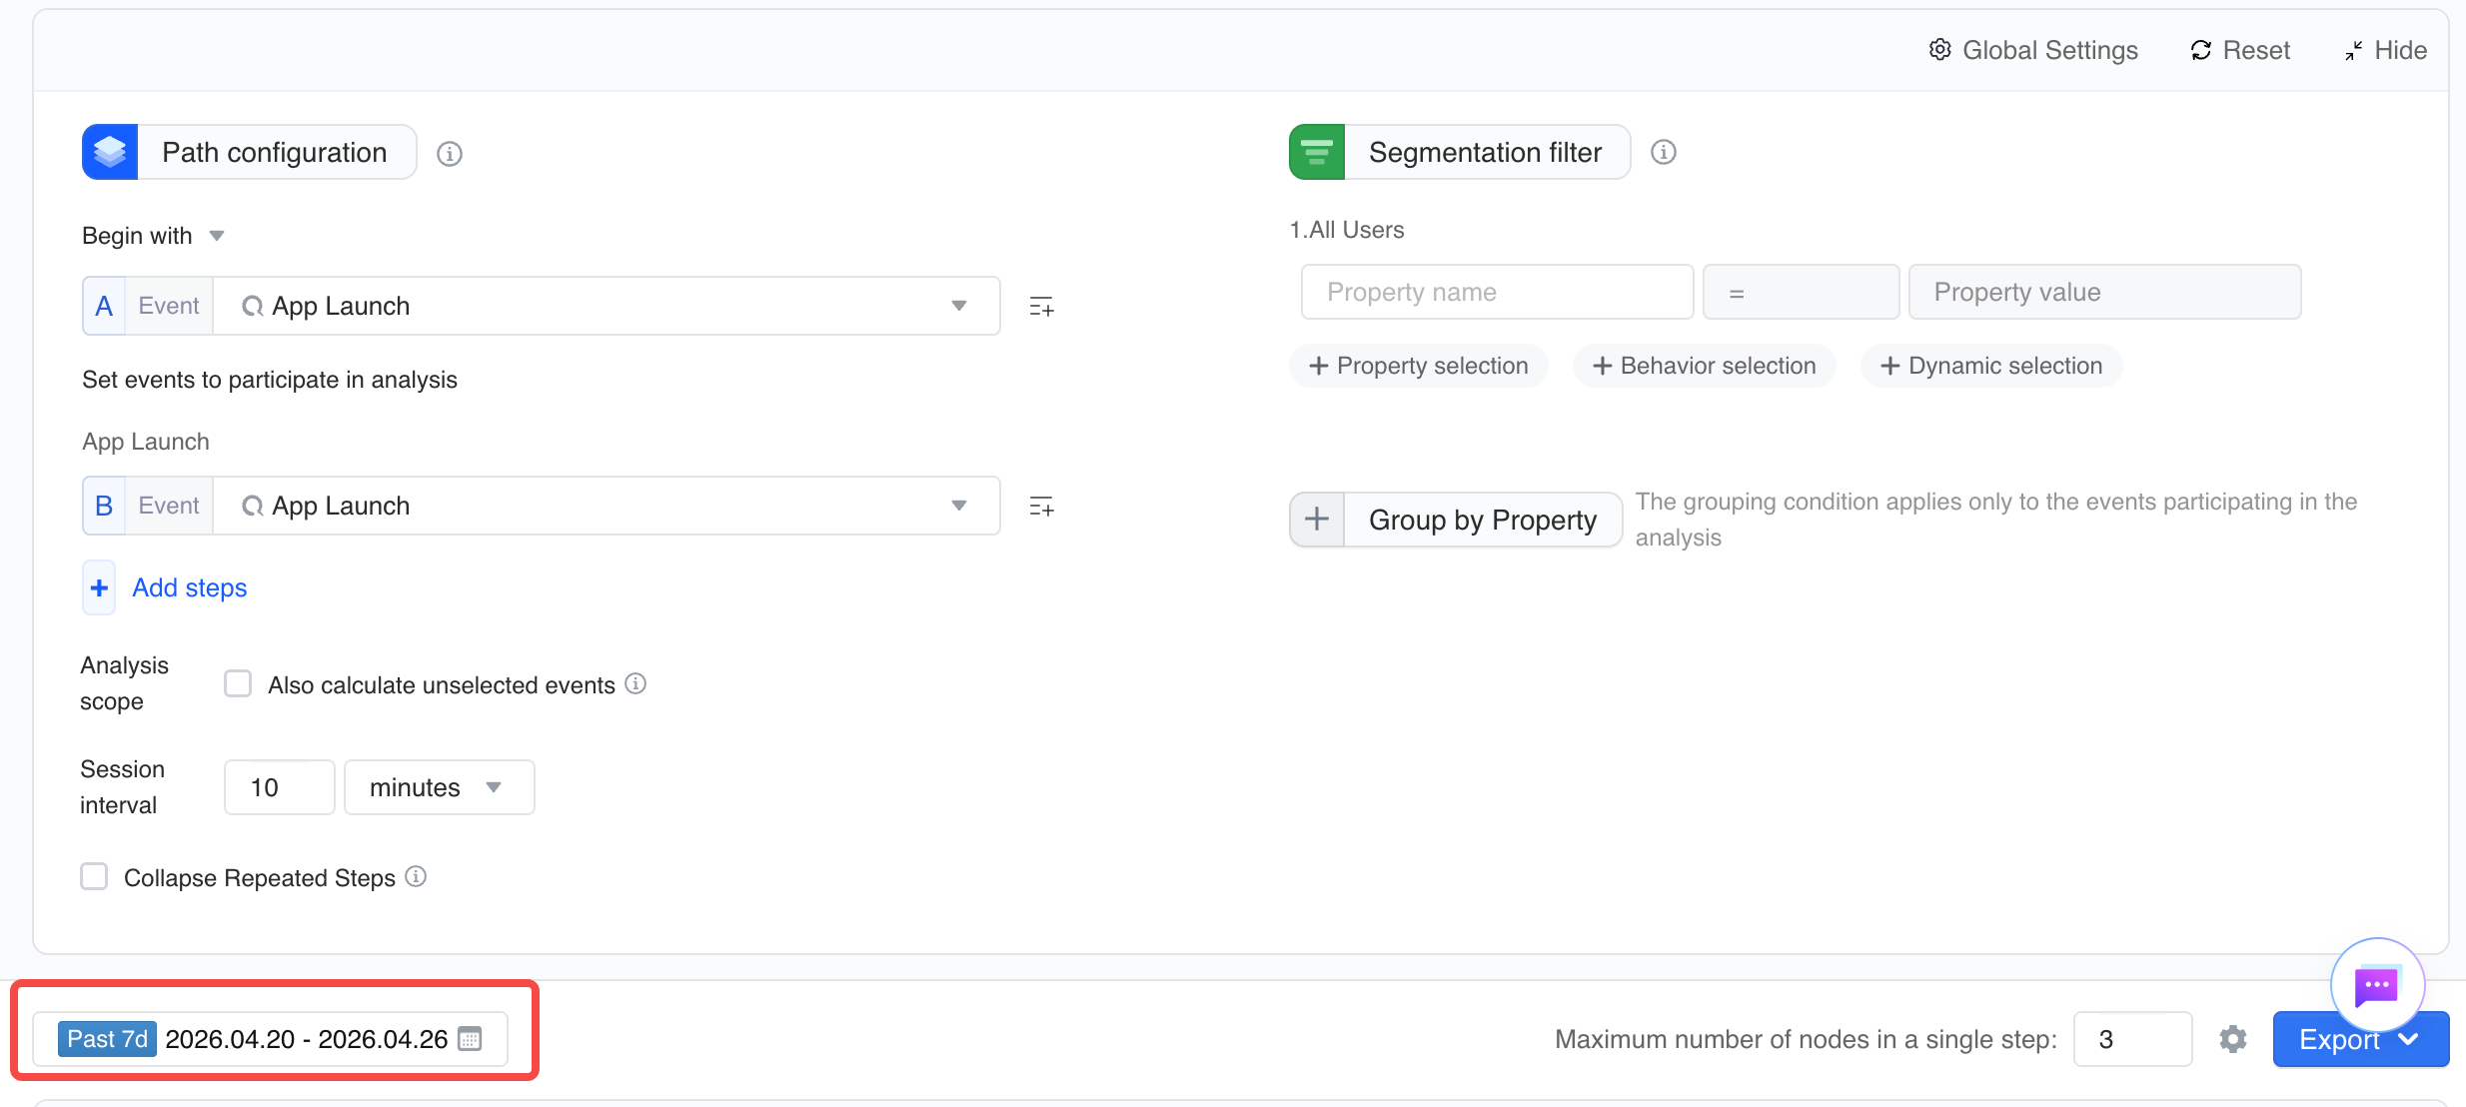
Task: Click the green Segmentation filter icon
Action: (1317, 152)
